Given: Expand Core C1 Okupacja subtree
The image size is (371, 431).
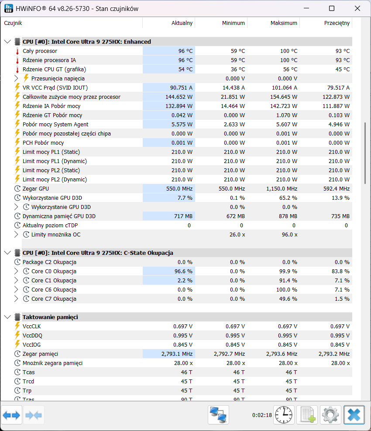Looking at the screenshot, I should 16,280.
